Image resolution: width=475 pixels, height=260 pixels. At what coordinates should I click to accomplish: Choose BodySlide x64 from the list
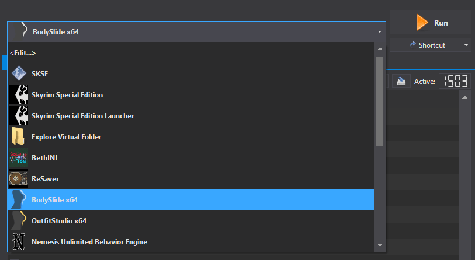pyautogui.click(x=54, y=200)
